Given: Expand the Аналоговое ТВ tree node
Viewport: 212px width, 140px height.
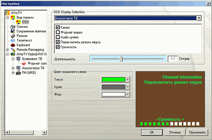Looking at the screenshot, I should click(13, 68).
